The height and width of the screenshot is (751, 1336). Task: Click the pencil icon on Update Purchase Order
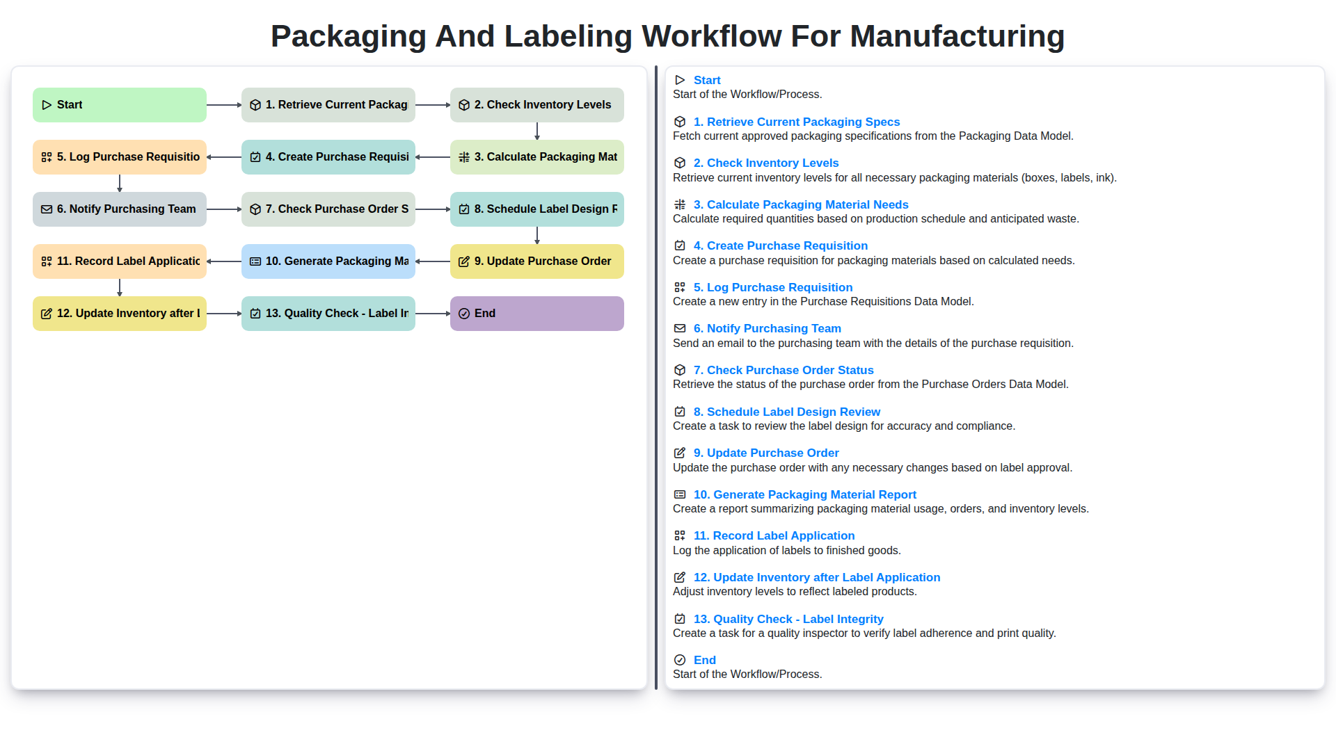(464, 261)
